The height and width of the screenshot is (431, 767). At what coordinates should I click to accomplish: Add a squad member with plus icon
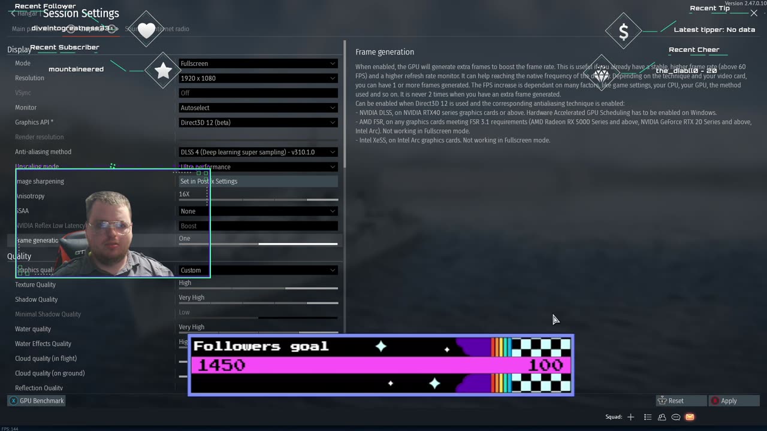click(630, 417)
